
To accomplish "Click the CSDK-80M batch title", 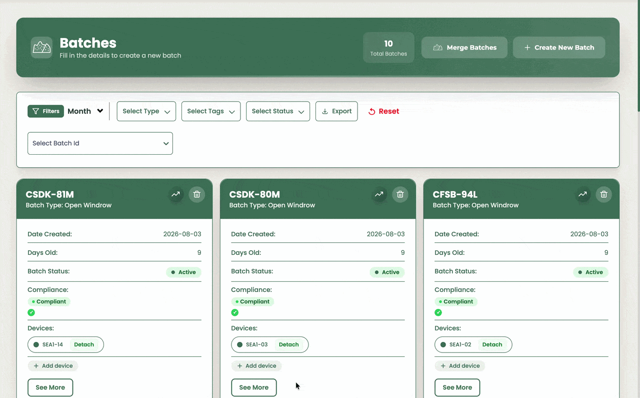I will 254,194.
